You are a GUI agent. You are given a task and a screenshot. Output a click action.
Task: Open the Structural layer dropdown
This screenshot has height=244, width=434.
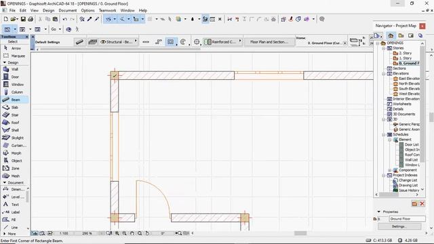pyautogui.click(x=119, y=42)
